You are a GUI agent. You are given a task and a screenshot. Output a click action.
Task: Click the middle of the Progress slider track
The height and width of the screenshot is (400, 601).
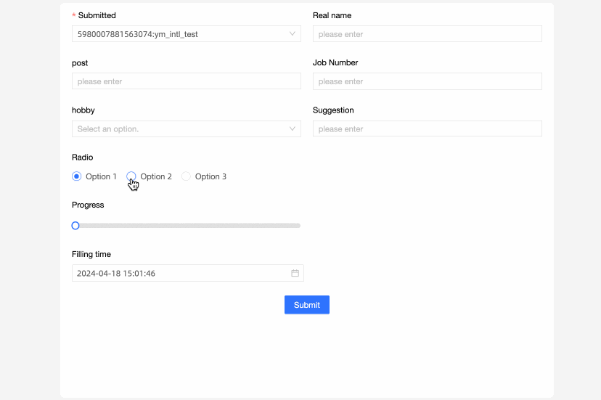187,226
